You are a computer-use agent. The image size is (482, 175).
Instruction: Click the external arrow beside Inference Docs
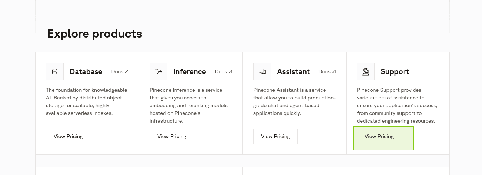click(x=230, y=71)
